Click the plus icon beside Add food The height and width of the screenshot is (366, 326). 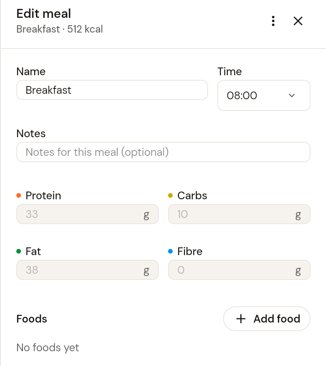click(x=241, y=319)
